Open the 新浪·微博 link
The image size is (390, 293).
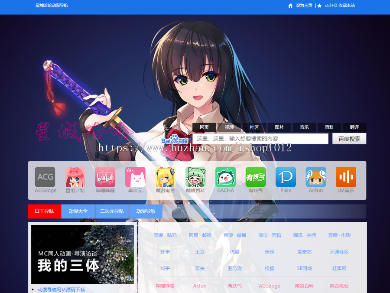pyautogui.click(x=235, y=235)
